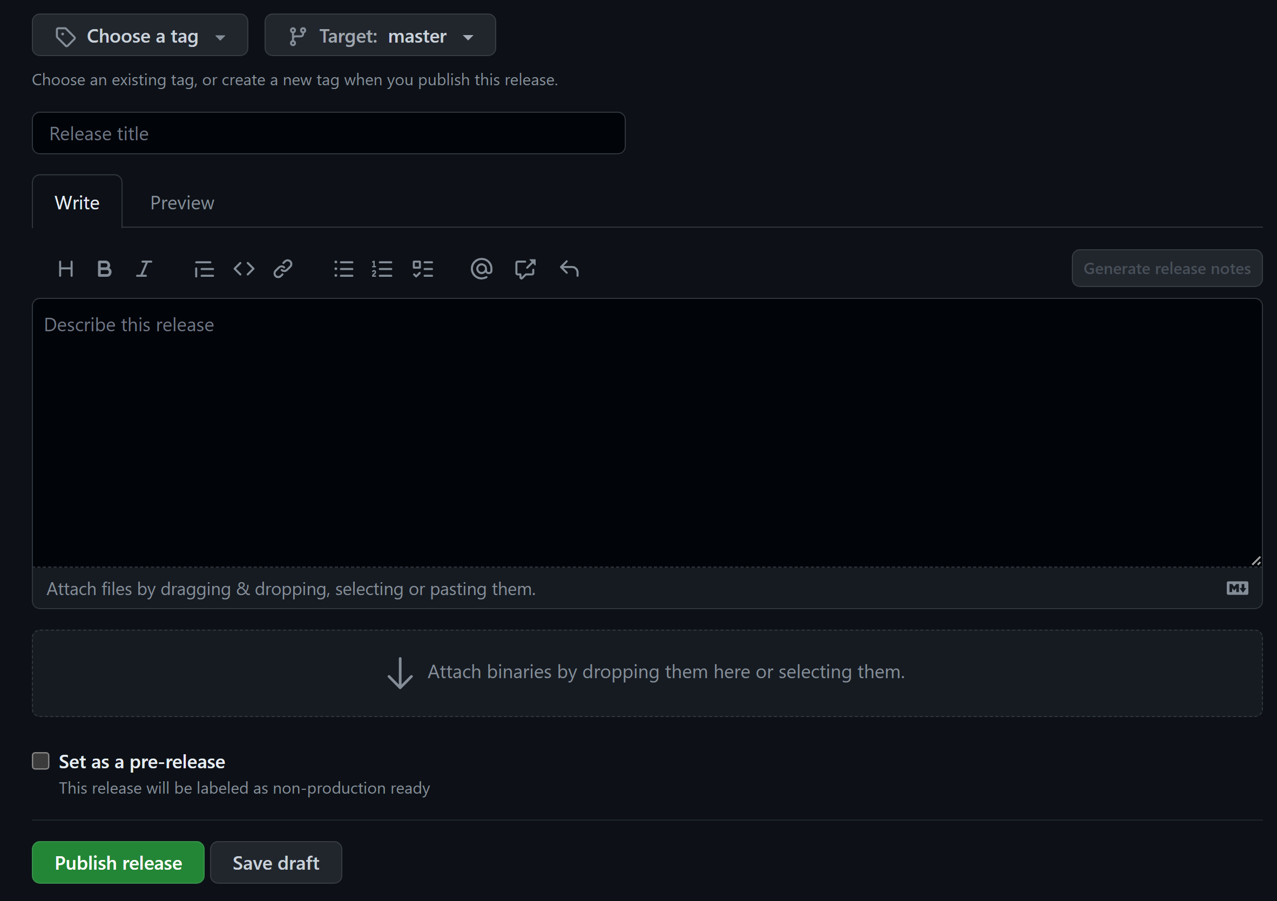Viewport: 1277px width, 901px height.
Task: Focus the Release title input field
Action: (x=328, y=133)
